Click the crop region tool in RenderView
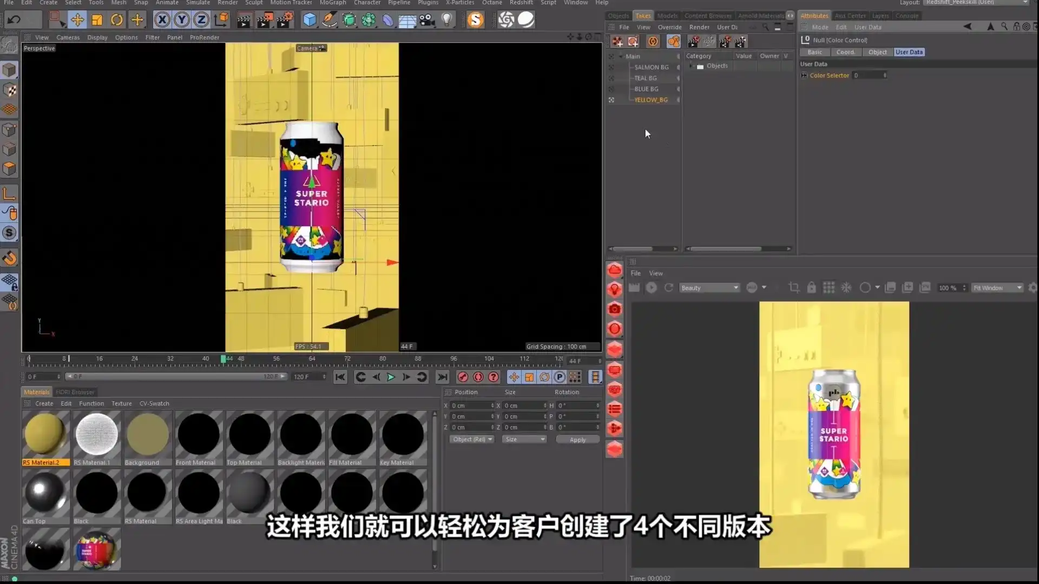This screenshot has width=1039, height=584. [x=794, y=288]
